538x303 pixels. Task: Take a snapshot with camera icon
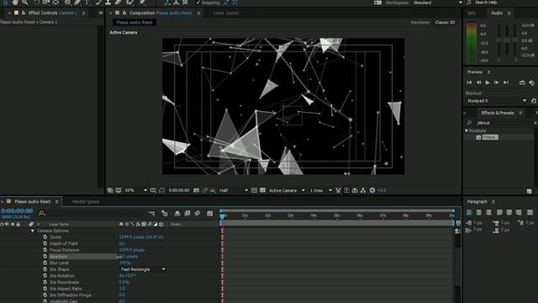tap(196, 190)
